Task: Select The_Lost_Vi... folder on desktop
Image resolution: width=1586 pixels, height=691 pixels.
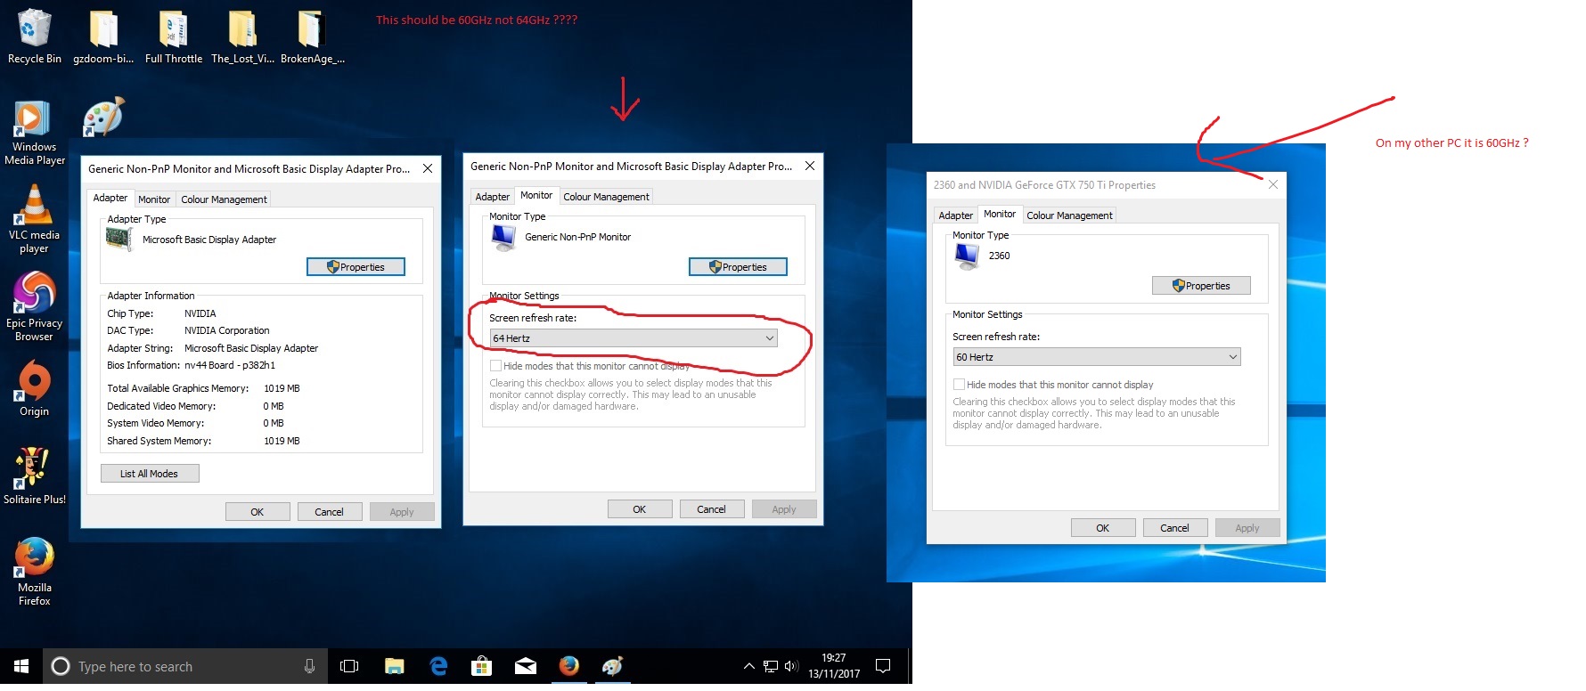Action: 243,36
